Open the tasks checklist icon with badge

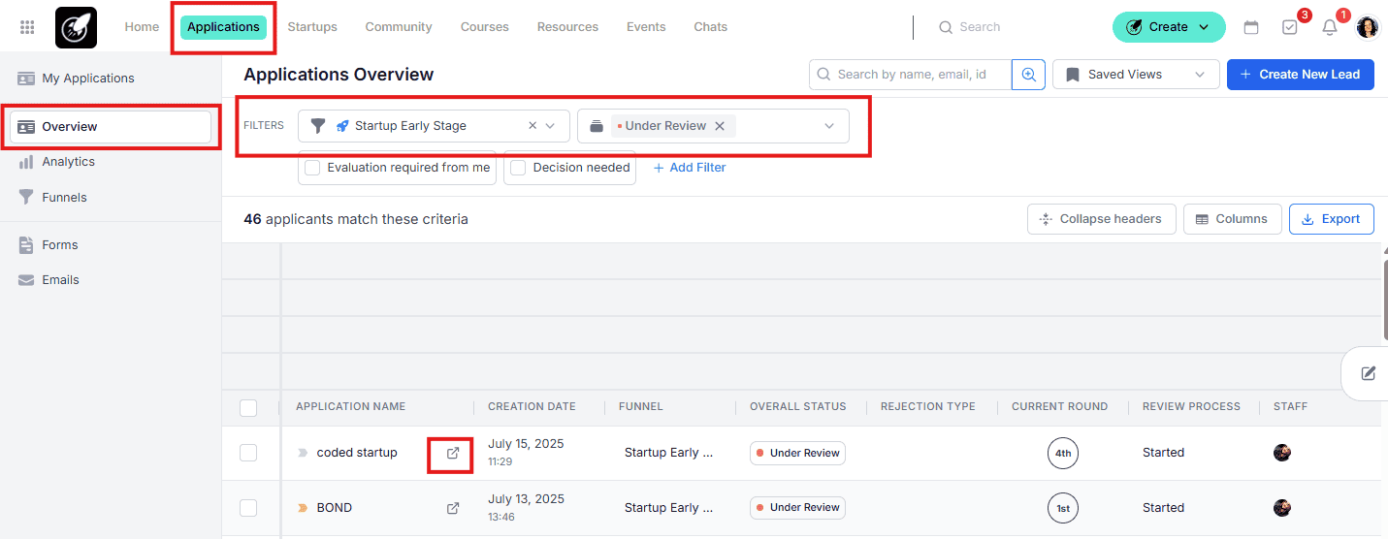pyautogui.click(x=1289, y=27)
